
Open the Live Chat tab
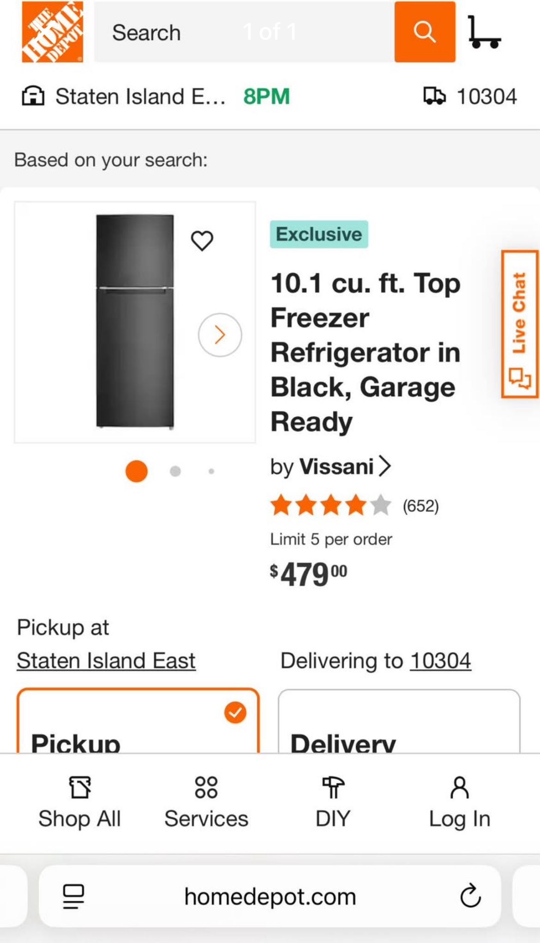pos(521,323)
